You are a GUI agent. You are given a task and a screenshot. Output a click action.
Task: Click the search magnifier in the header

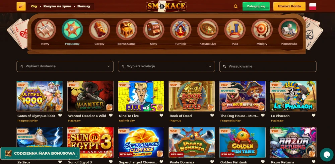point(236,6)
